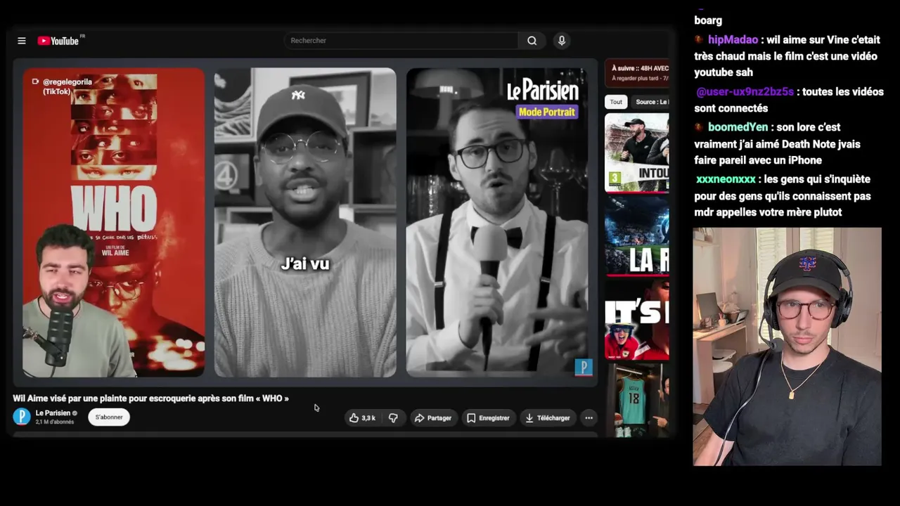Select the Source : Le Parisien chip
Viewport: 900px width, 506px height.
(x=650, y=102)
